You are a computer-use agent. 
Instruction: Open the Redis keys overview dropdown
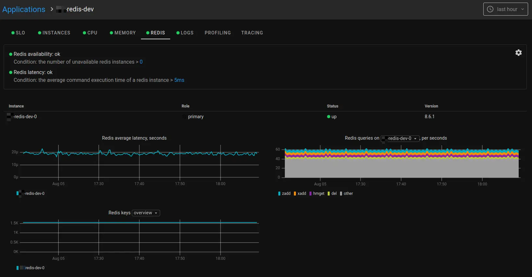(x=146, y=213)
